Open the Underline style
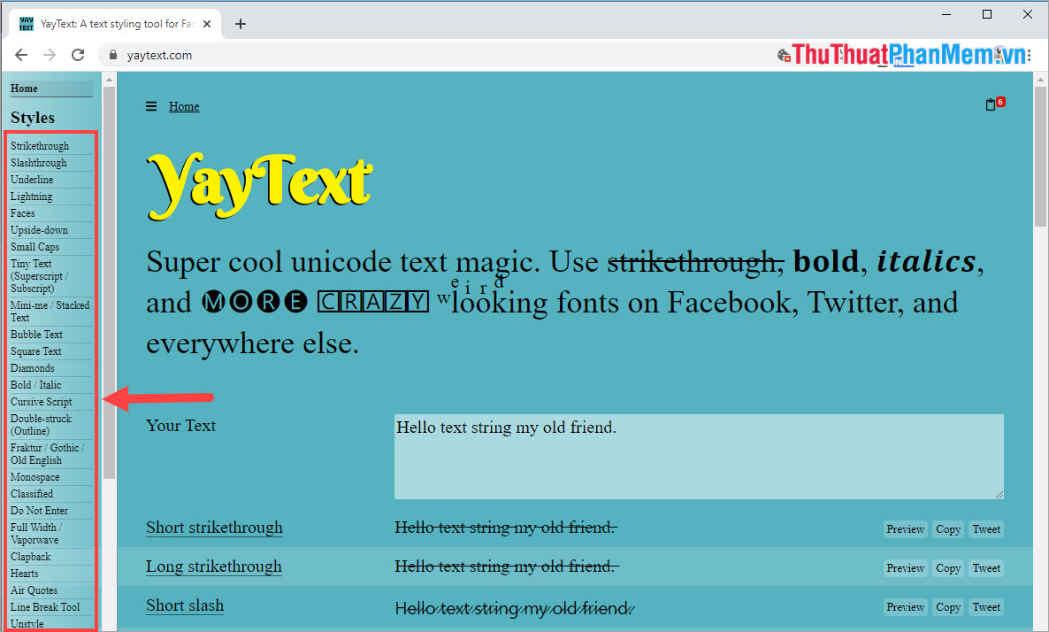This screenshot has width=1049, height=632. 32,180
